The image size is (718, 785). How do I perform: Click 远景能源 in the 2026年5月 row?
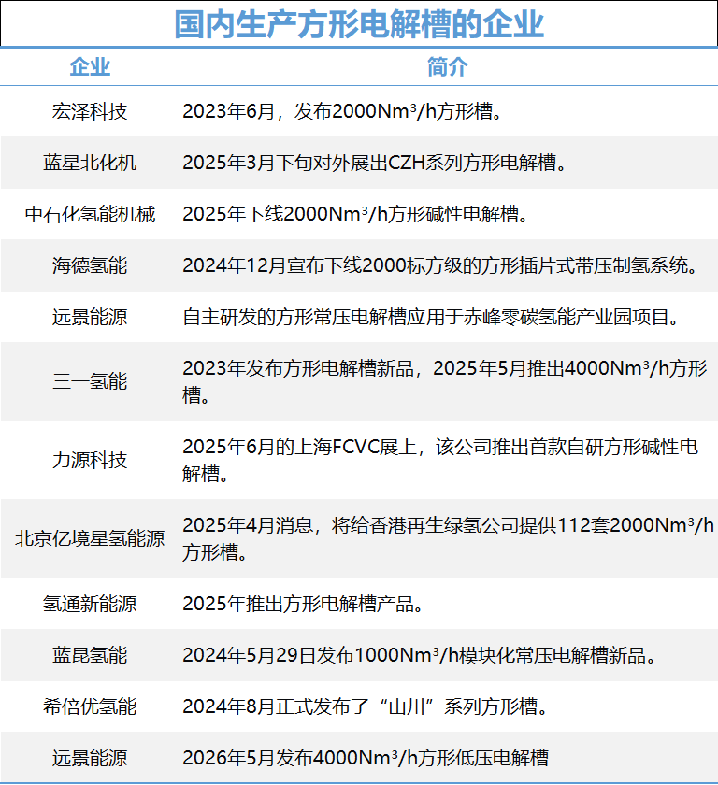(90, 758)
